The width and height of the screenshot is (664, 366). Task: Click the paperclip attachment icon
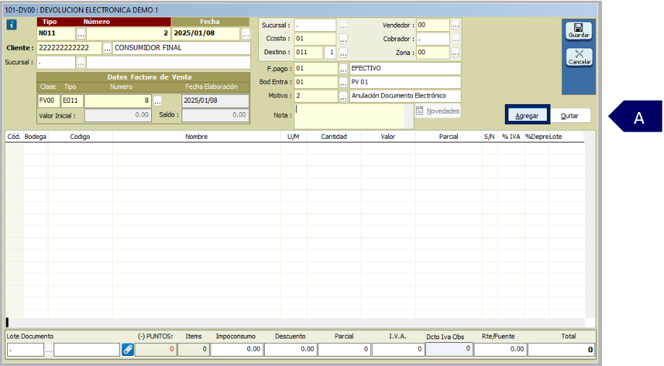coord(127,349)
